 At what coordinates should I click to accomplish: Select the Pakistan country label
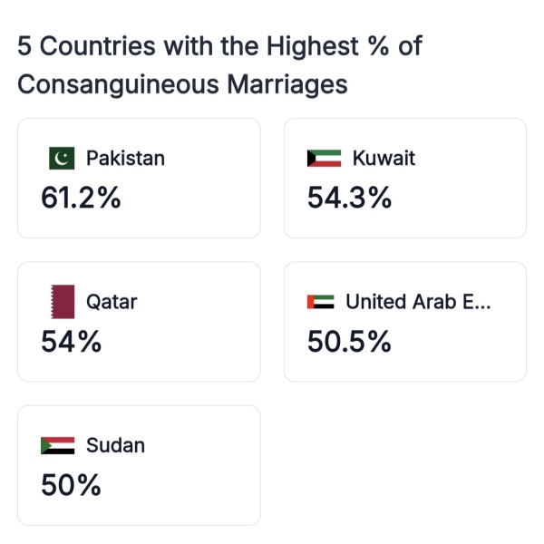(125, 159)
